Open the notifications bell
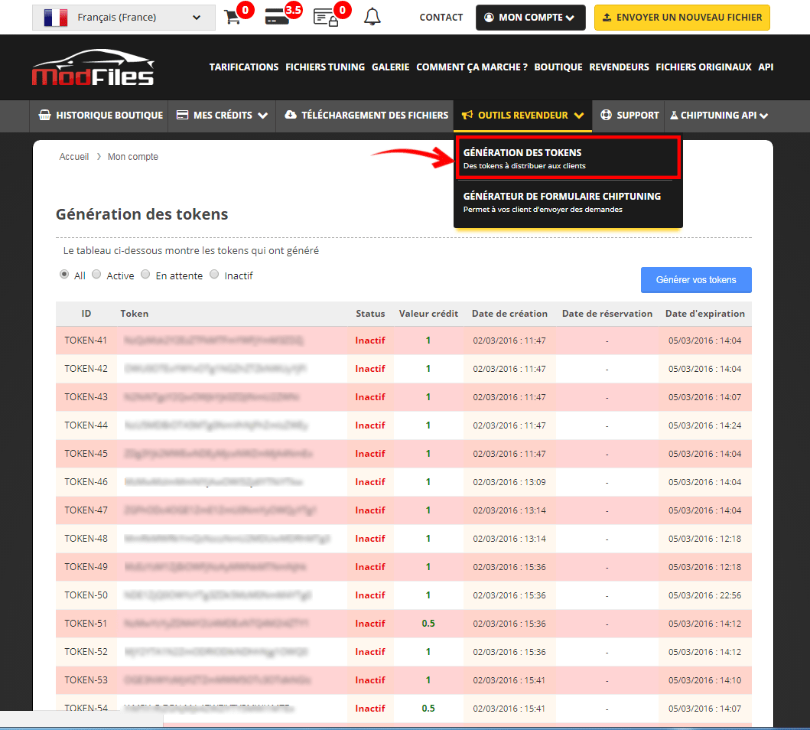The width and height of the screenshot is (810, 730). (372, 17)
